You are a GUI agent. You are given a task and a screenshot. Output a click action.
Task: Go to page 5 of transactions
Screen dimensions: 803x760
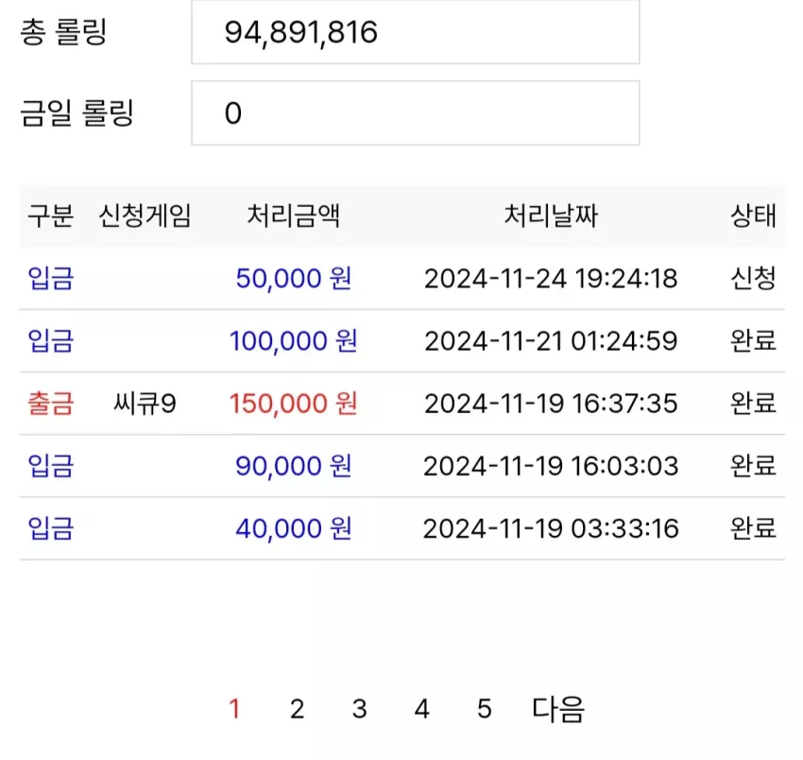485,709
